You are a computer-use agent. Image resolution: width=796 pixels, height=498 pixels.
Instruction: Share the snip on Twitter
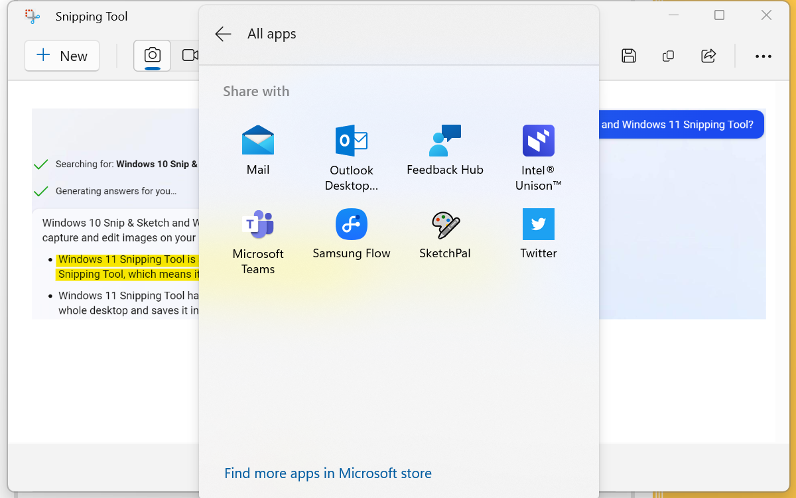[x=538, y=233]
